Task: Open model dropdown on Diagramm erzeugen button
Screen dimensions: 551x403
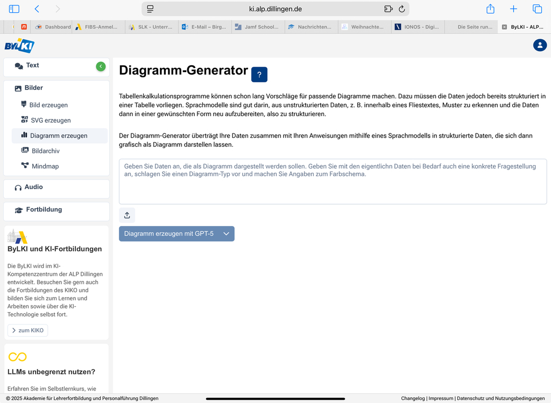Action: pos(227,234)
